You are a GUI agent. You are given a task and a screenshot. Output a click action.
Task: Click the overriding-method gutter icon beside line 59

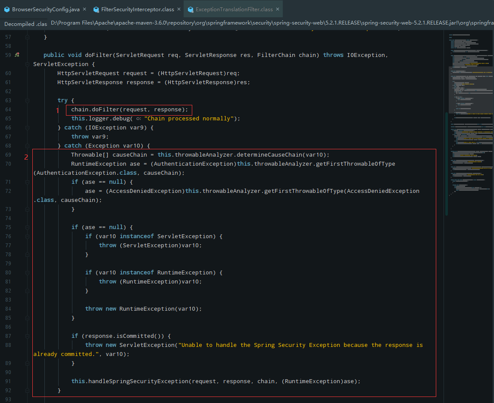[16, 55]
